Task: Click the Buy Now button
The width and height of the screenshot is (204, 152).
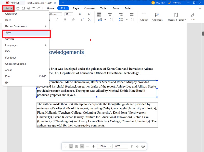Action: (158, 3)
